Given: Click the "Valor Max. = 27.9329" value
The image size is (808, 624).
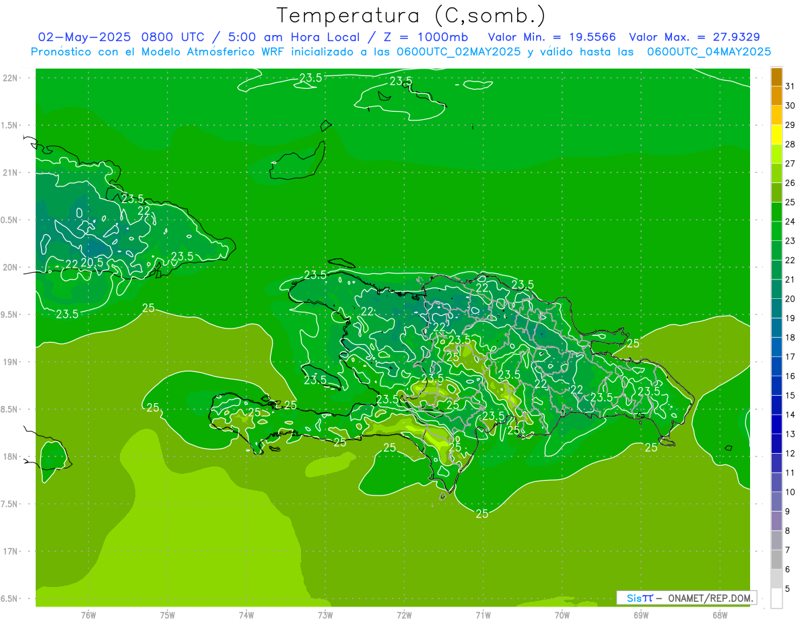Looking at the screenshot, I should 694,37.
